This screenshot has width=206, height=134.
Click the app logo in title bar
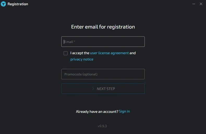pos(3,4)
